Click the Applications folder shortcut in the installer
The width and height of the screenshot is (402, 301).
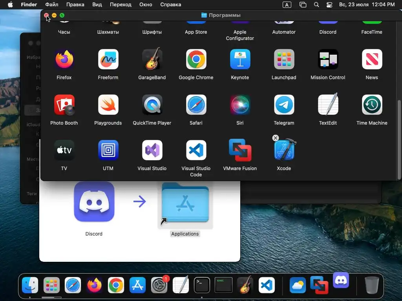(x=185, y=203)
